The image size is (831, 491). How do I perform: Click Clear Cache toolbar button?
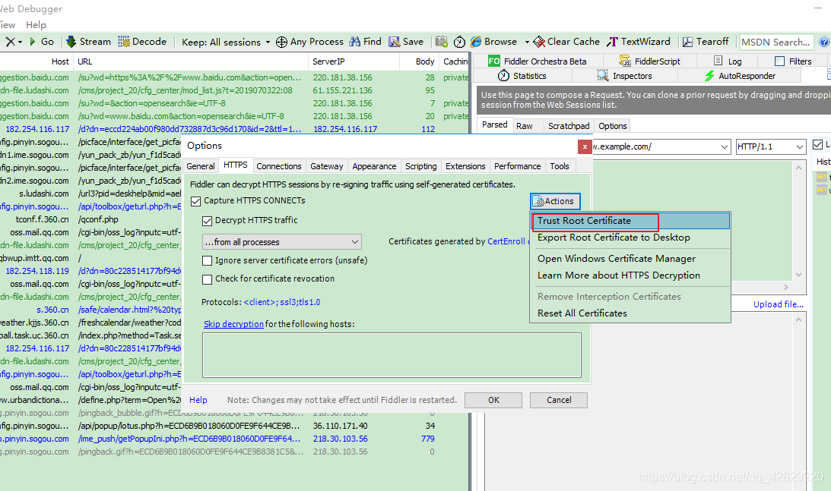coord(566,41)
